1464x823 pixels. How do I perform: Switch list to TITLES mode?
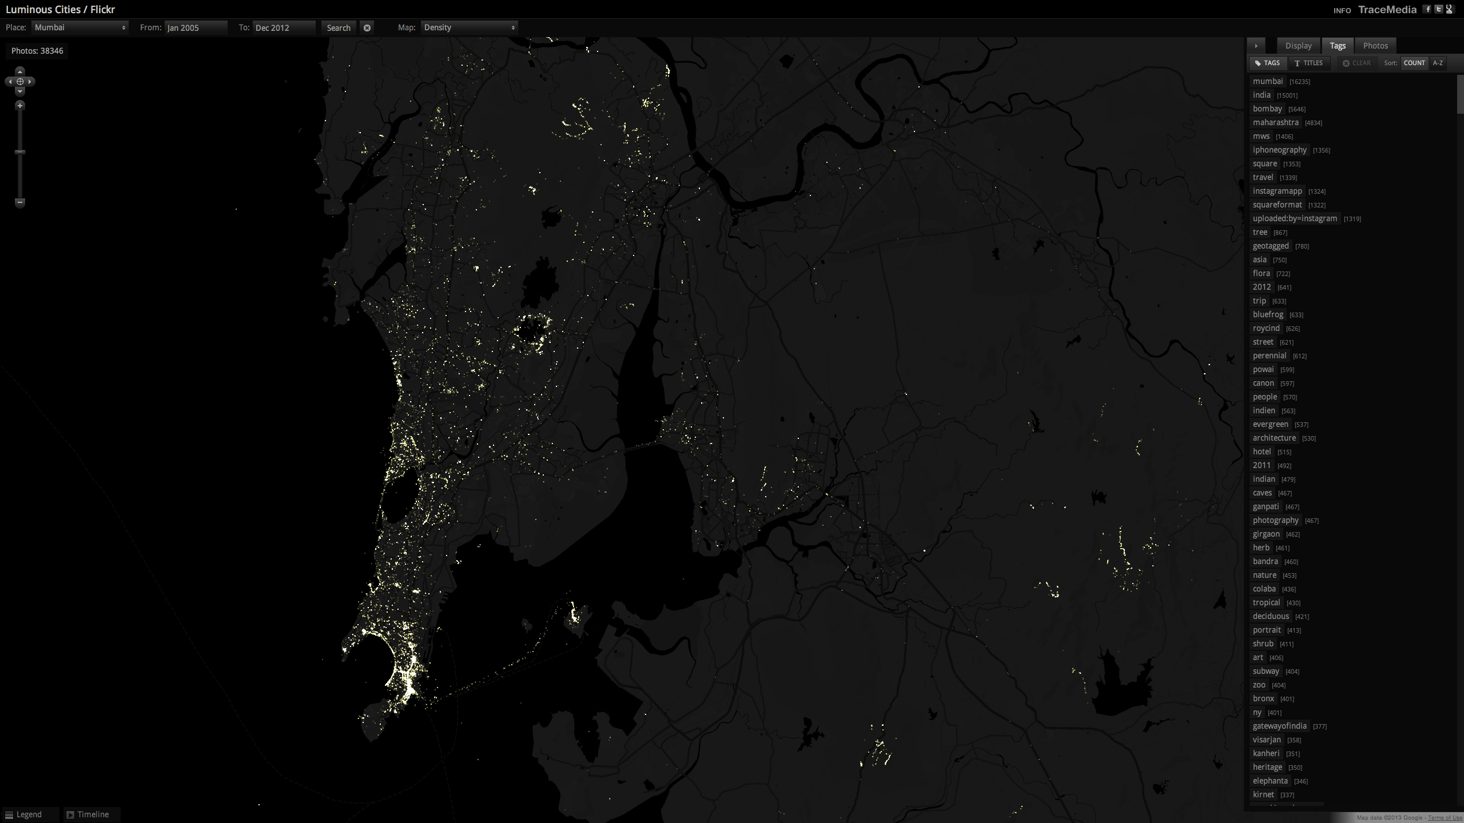coord(1308,63)
